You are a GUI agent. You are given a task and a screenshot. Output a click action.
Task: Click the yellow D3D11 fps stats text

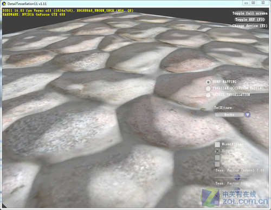coord(68,10)
